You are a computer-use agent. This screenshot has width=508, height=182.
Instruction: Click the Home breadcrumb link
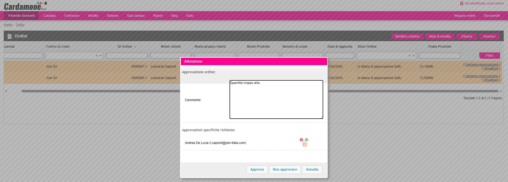tap(8, 25)
